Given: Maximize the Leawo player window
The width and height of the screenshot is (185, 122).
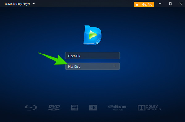Looking at the screenshot, I should tap(171, 4).
